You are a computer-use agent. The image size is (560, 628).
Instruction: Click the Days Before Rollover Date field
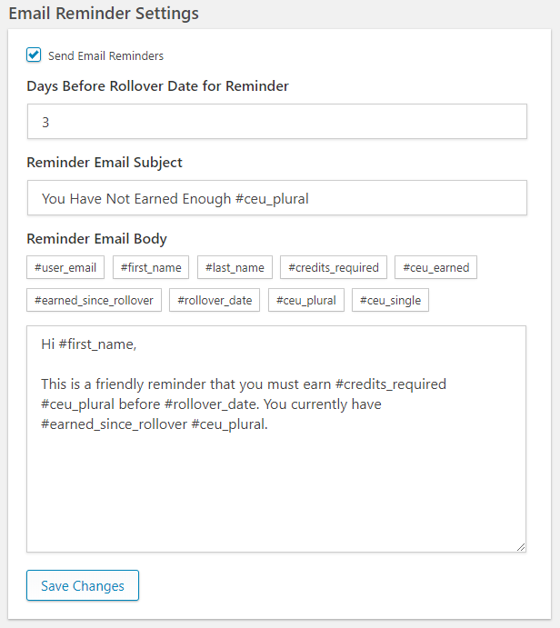coord(276,122)
